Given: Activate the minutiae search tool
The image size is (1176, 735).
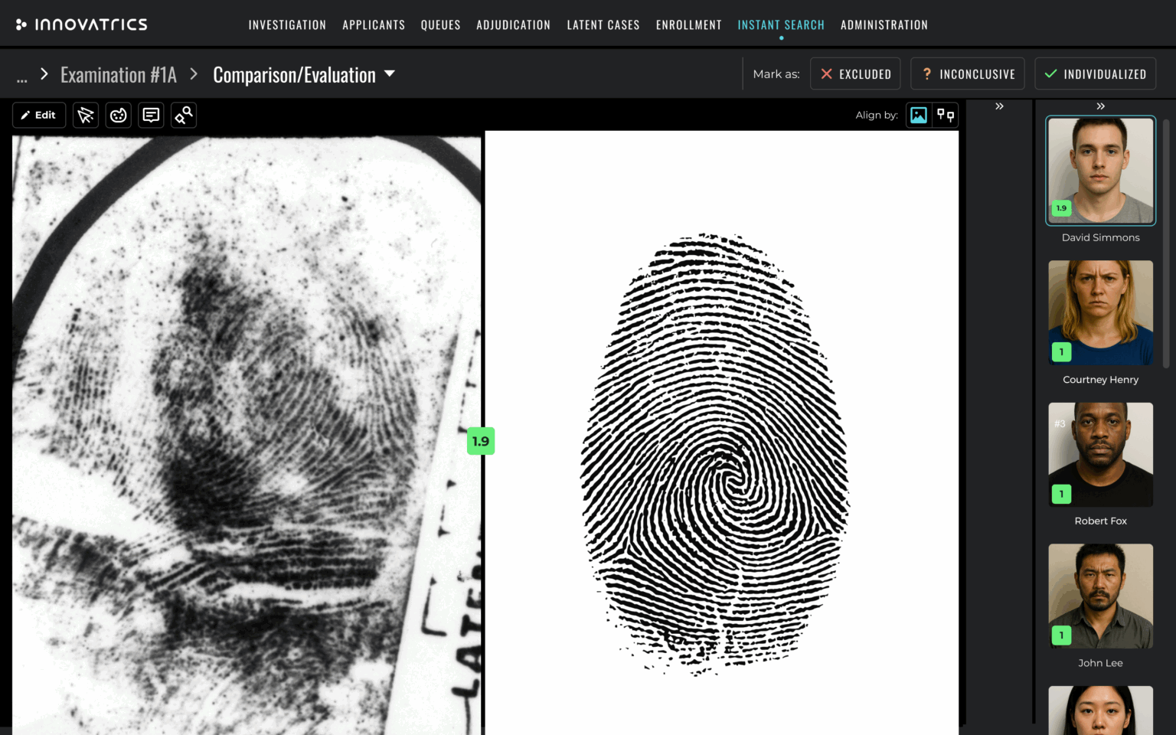Looking at the screenshot, I should (184, 115).
